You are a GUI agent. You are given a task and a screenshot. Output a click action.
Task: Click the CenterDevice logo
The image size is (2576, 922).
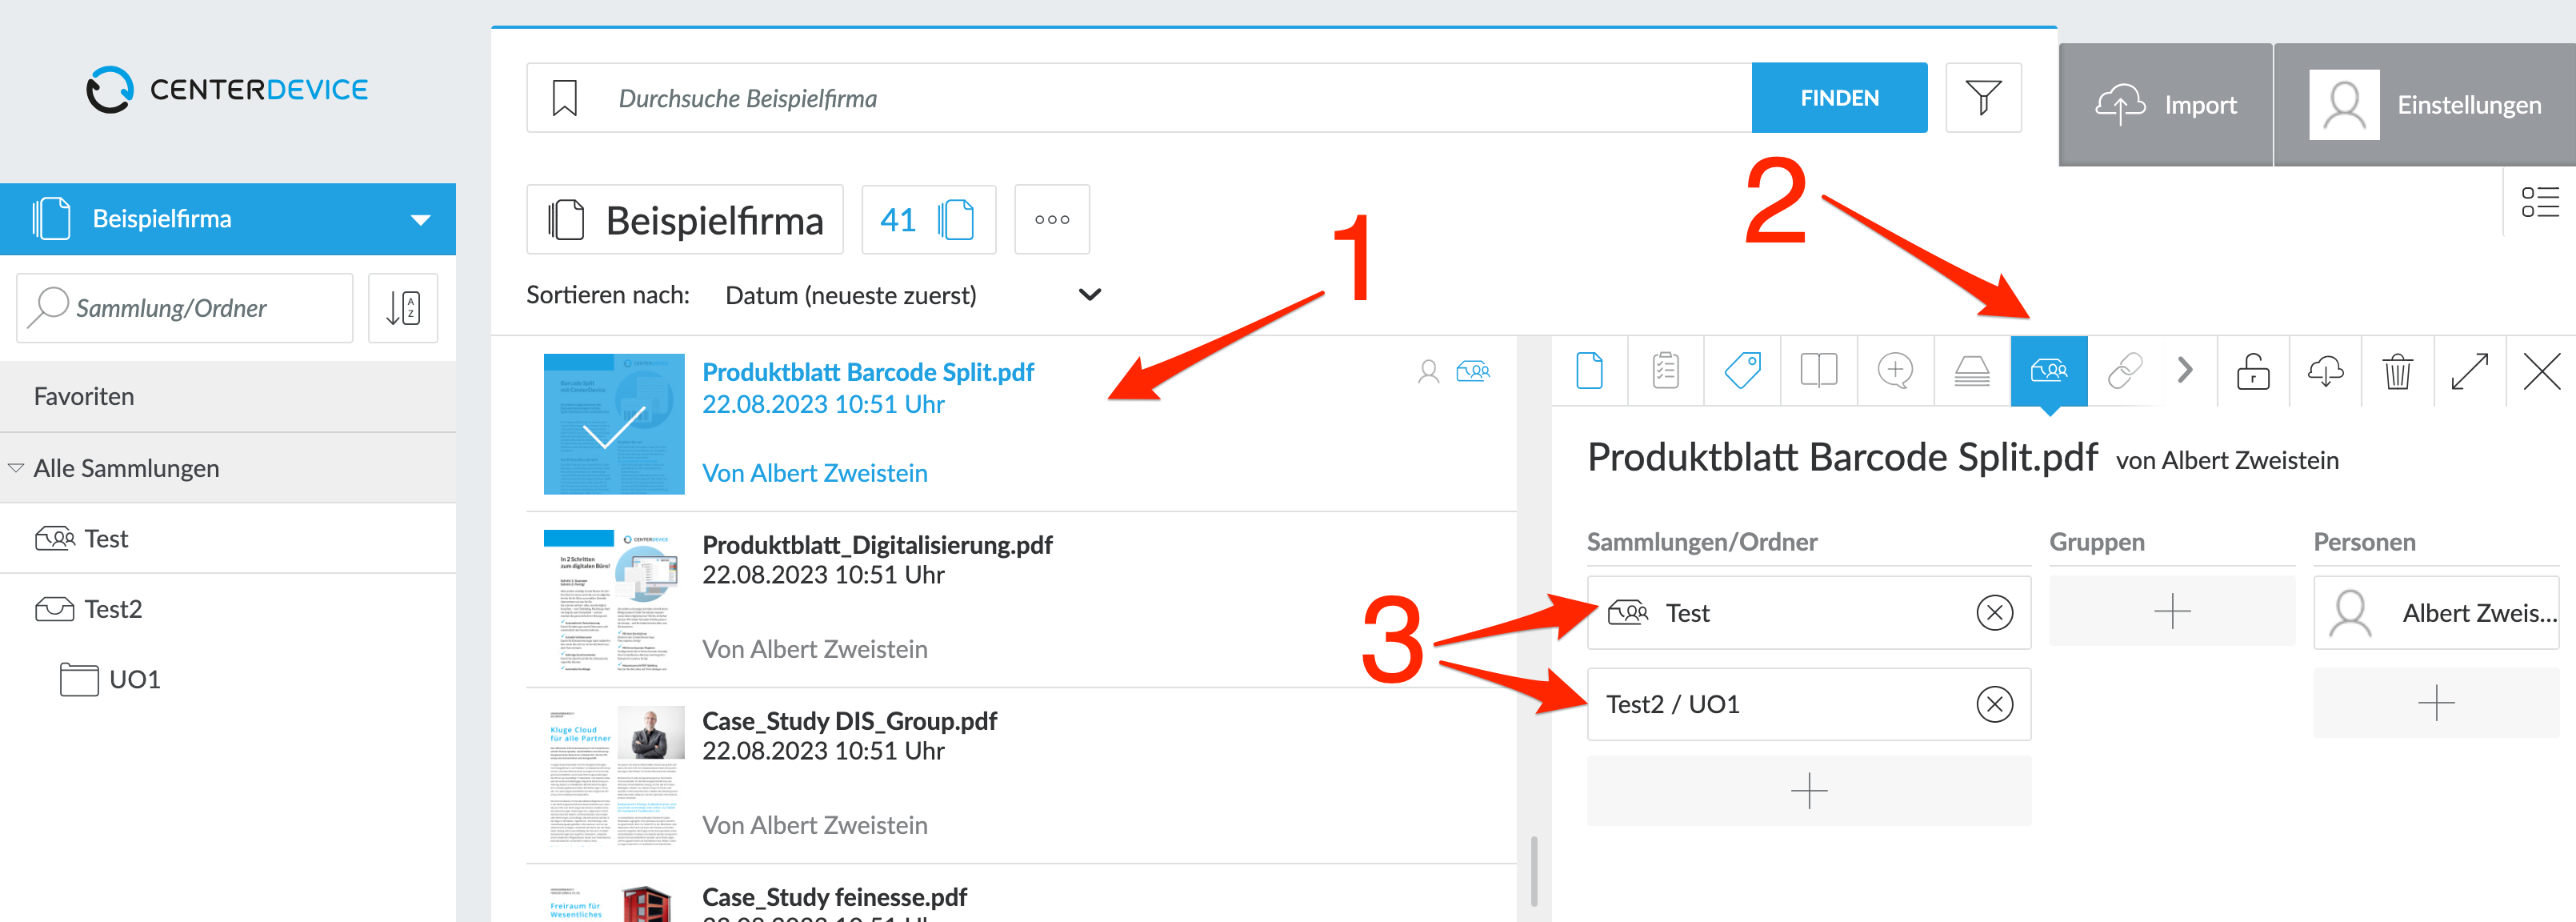pyautogui.click(x=227, y=90)
